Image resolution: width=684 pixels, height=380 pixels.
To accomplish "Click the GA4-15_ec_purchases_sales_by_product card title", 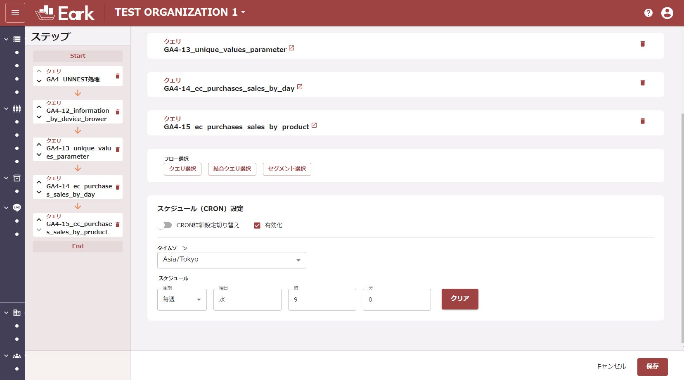I will tap(237, 127).
